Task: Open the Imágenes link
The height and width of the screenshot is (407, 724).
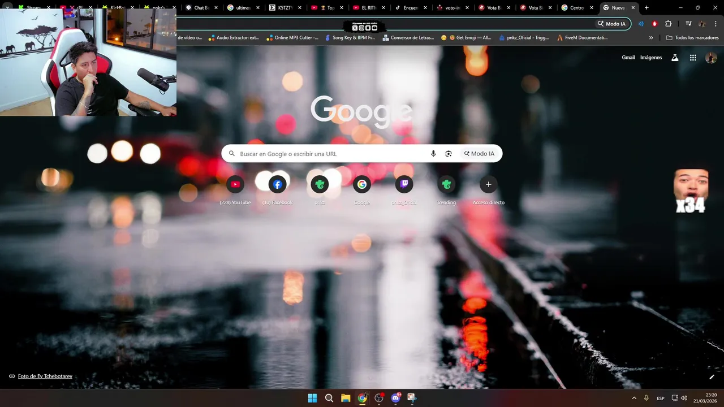Action: click(651, 58)
